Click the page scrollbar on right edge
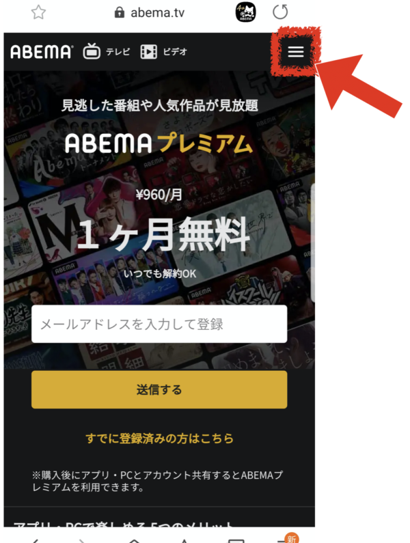 313,242
